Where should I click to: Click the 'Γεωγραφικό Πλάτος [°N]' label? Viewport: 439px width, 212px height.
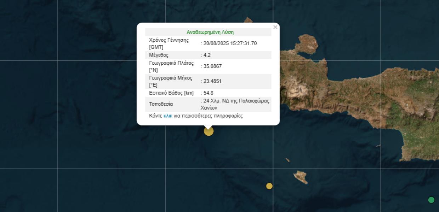[x=172, y=66]
